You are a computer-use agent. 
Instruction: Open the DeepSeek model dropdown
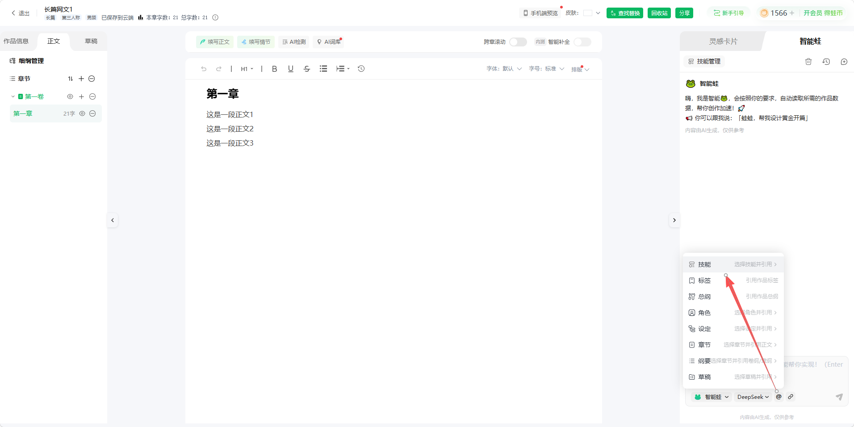(753, 397)
